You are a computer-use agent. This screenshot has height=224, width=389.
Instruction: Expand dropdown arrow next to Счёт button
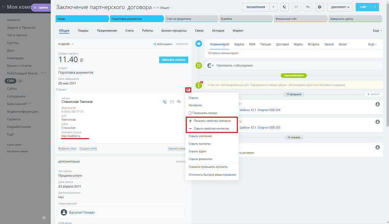[x=375, y=7]
